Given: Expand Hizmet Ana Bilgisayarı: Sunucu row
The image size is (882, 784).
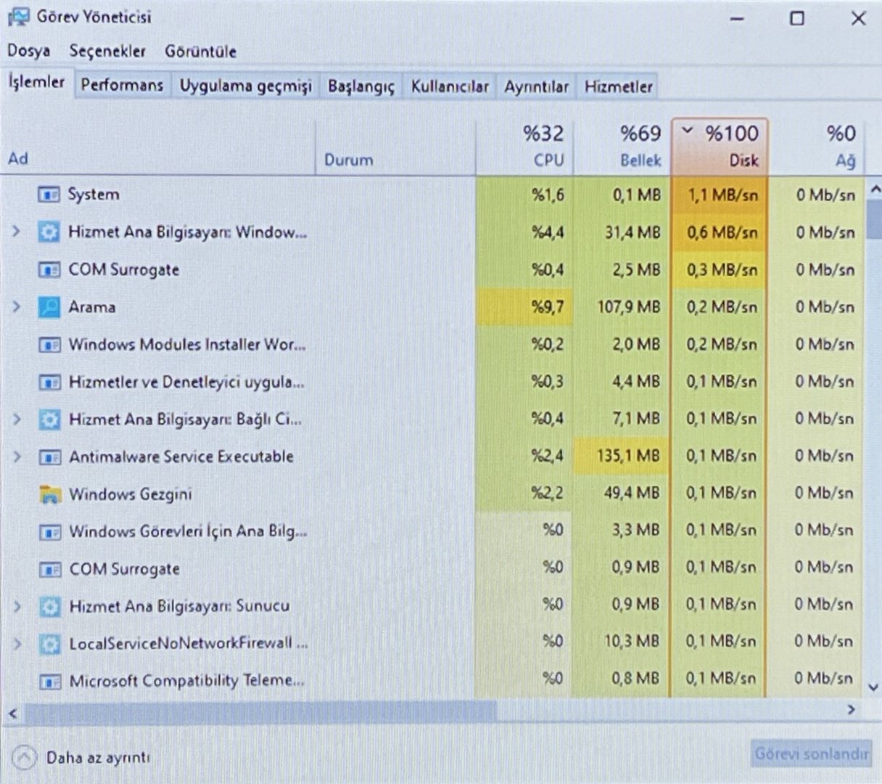Looking at the screenshot, I should tap(16, 606).
